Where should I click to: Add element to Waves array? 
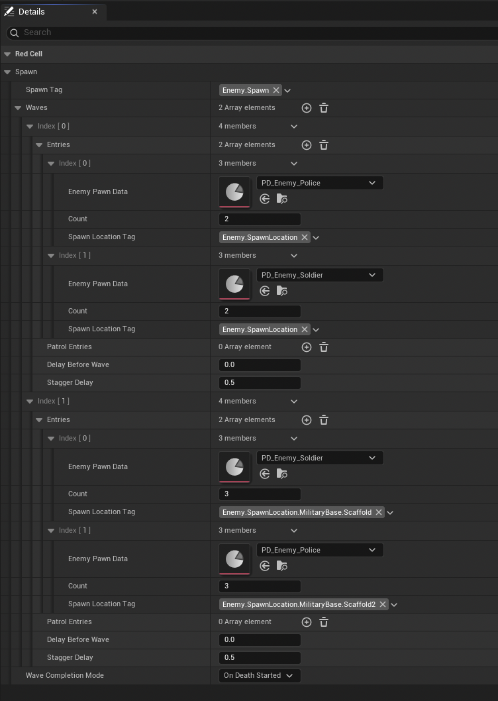click(x=306, y=108)
